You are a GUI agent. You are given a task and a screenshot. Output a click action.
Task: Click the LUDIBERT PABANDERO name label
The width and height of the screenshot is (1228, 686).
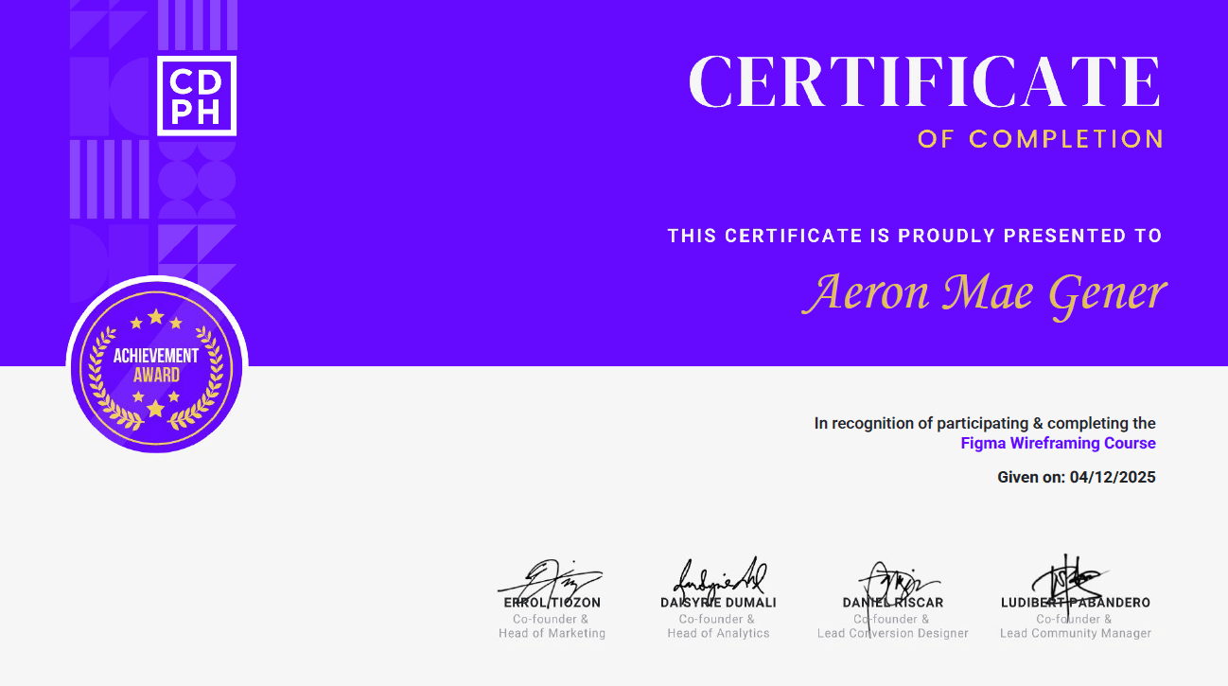(1076, 603)
